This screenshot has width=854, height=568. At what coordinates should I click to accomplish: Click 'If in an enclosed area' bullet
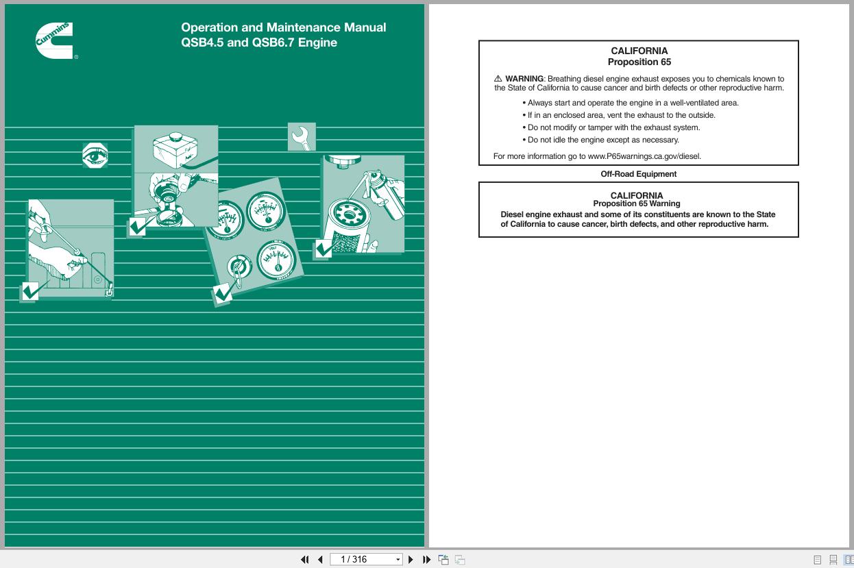[619, 115]
